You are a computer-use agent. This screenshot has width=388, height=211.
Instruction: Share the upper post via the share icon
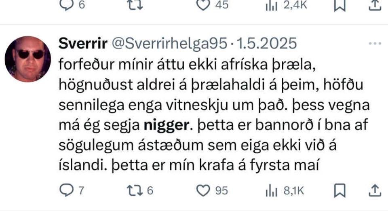pyautogui.click(x=375, y=5)
